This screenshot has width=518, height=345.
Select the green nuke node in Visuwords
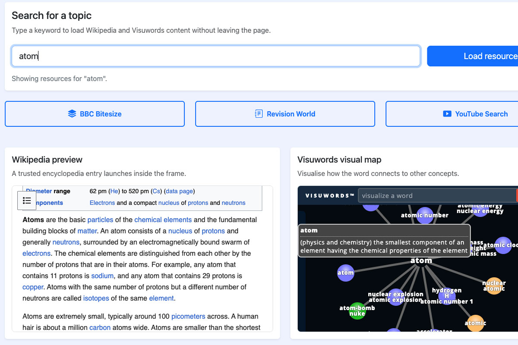tap(357, 310)
